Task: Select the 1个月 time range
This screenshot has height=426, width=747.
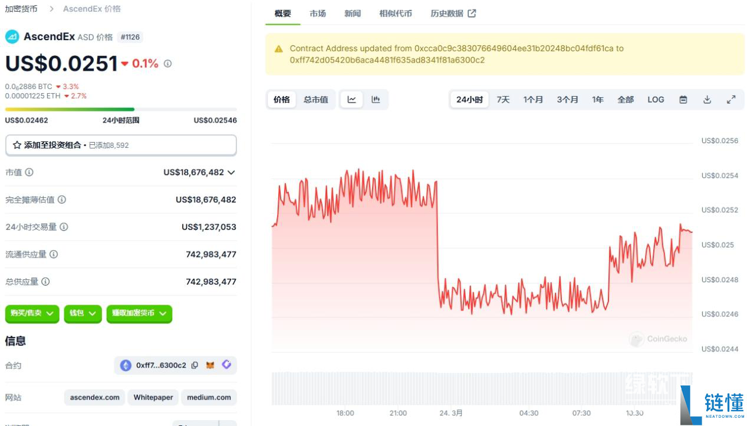Action: point(533,100)
